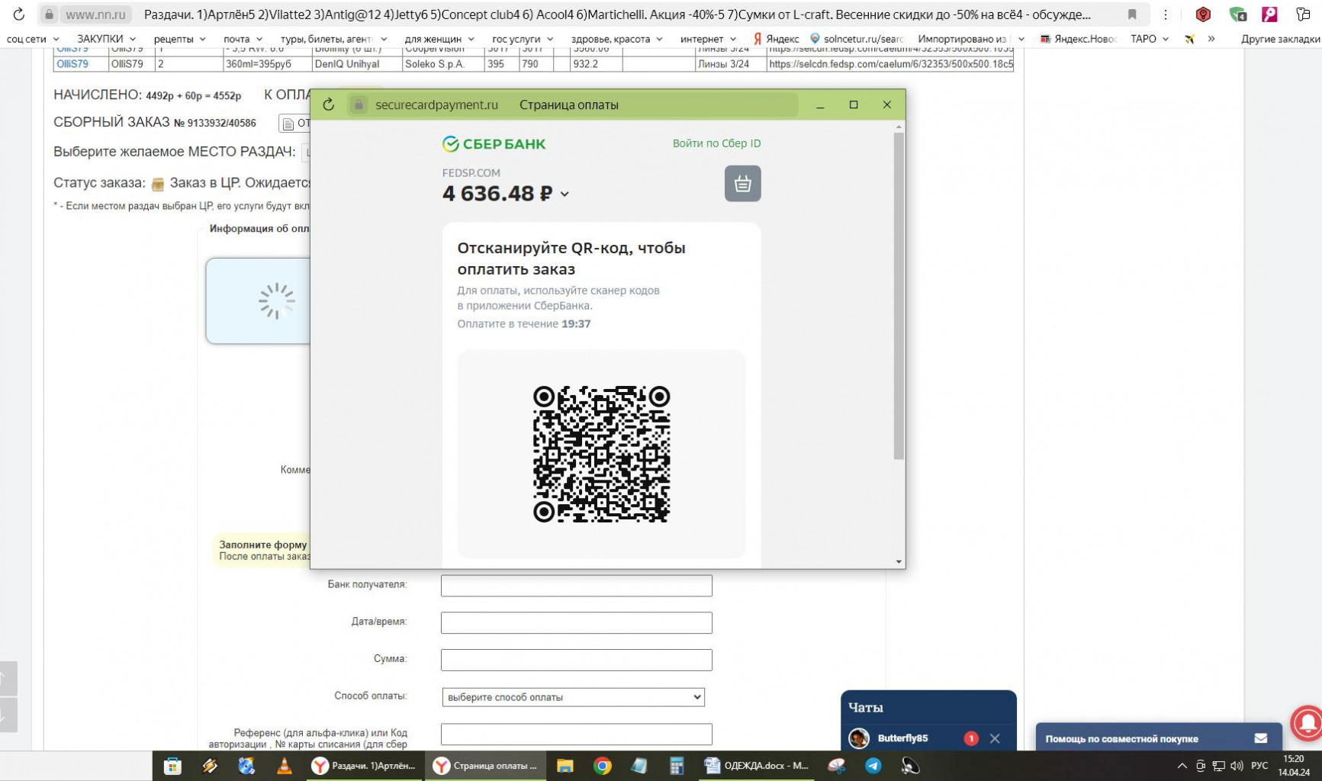Click the pink extension icon in the toolbar
This screenshot has height=781, width=1322.
pos(1269,14)
